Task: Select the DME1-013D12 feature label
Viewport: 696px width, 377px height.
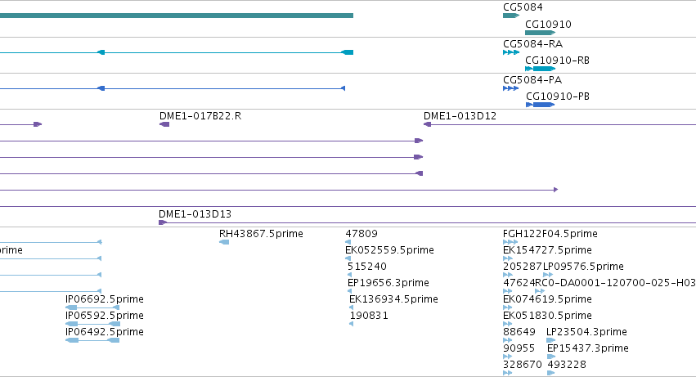Action: (x=460, y=116)
